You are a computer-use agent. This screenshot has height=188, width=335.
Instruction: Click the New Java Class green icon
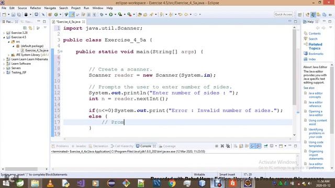coord(56,15)
